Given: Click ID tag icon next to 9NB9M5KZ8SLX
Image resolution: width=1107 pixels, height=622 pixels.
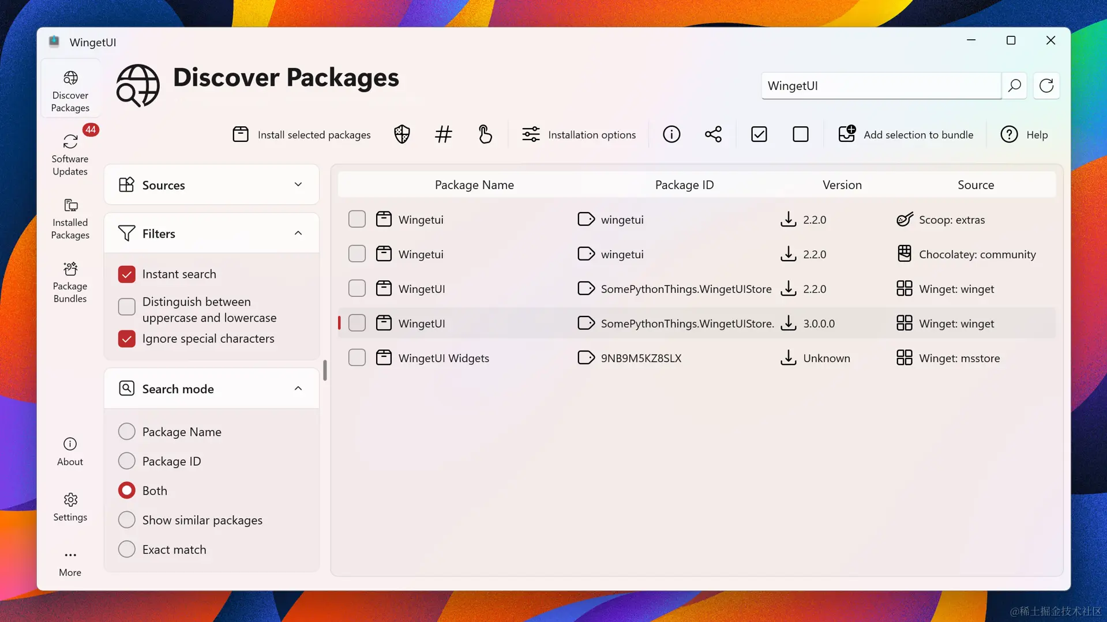Looking at the screenshot, I should (586, 357).
